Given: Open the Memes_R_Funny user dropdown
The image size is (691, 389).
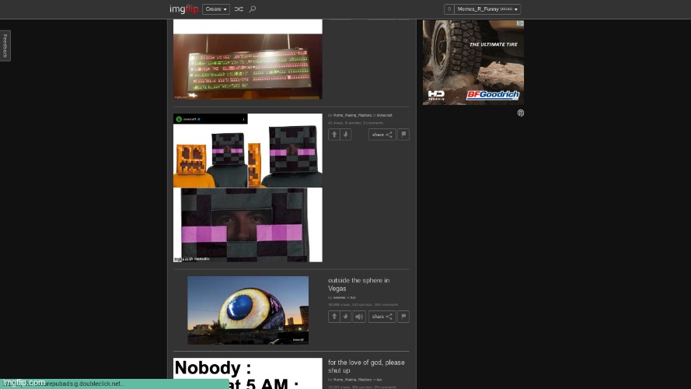Looking at the screenshot, I should coord(487,9).
